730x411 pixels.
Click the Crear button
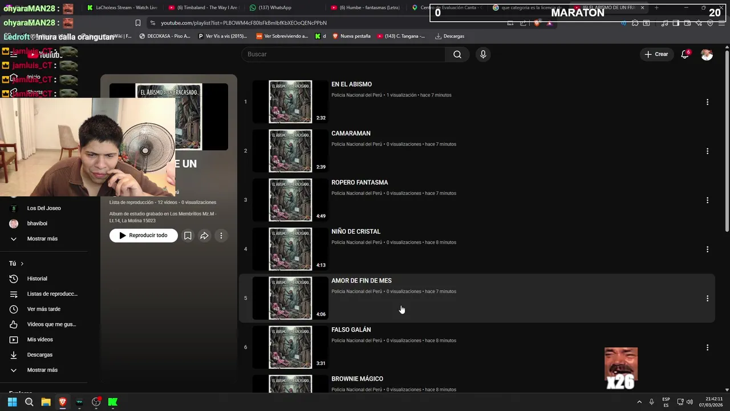(656, 54)
